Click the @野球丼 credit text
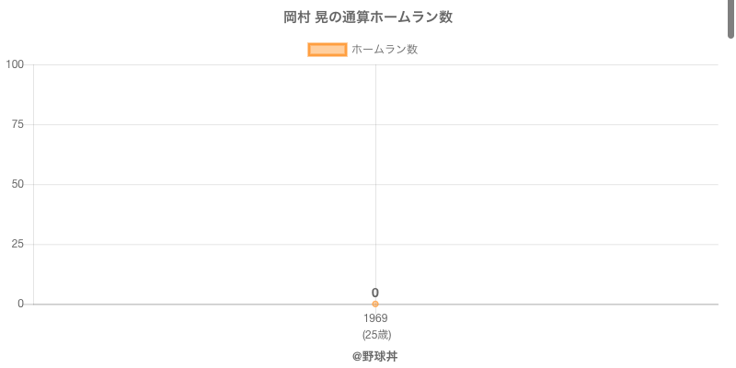Viewport: 736px width, 368px height. [x=374, y=356]
